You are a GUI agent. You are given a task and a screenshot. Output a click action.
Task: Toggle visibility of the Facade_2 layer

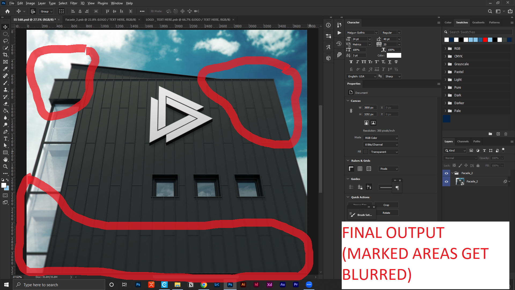point(446,181)
